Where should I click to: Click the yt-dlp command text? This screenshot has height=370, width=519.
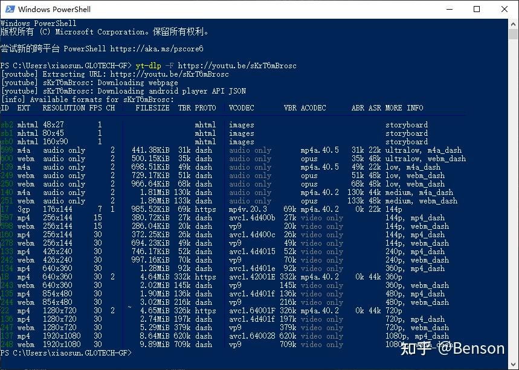[x=148, y=66]
